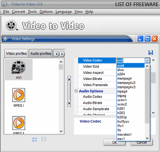
Task: Choose msvideo1 from the codec list
Action: (130, 135)
